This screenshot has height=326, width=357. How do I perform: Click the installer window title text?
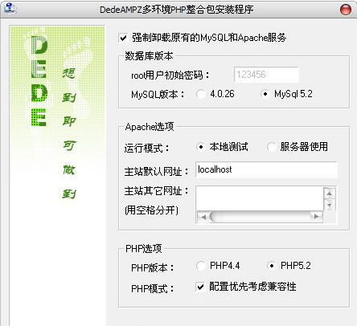(x=176, y=10)
